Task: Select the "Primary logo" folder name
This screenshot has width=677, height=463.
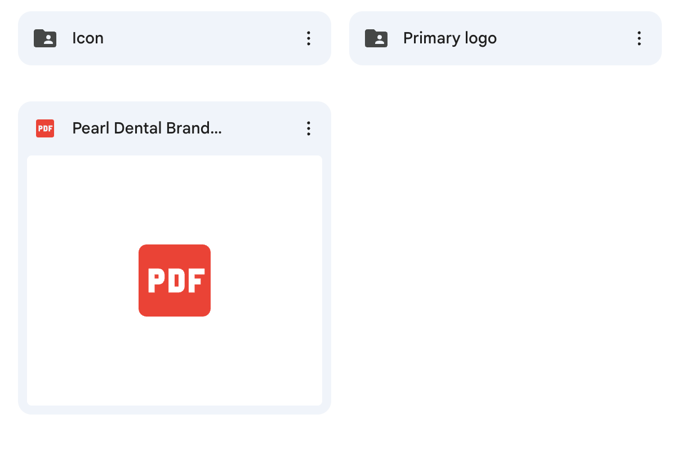Action: pyautogui.click(x=449, y=38)
